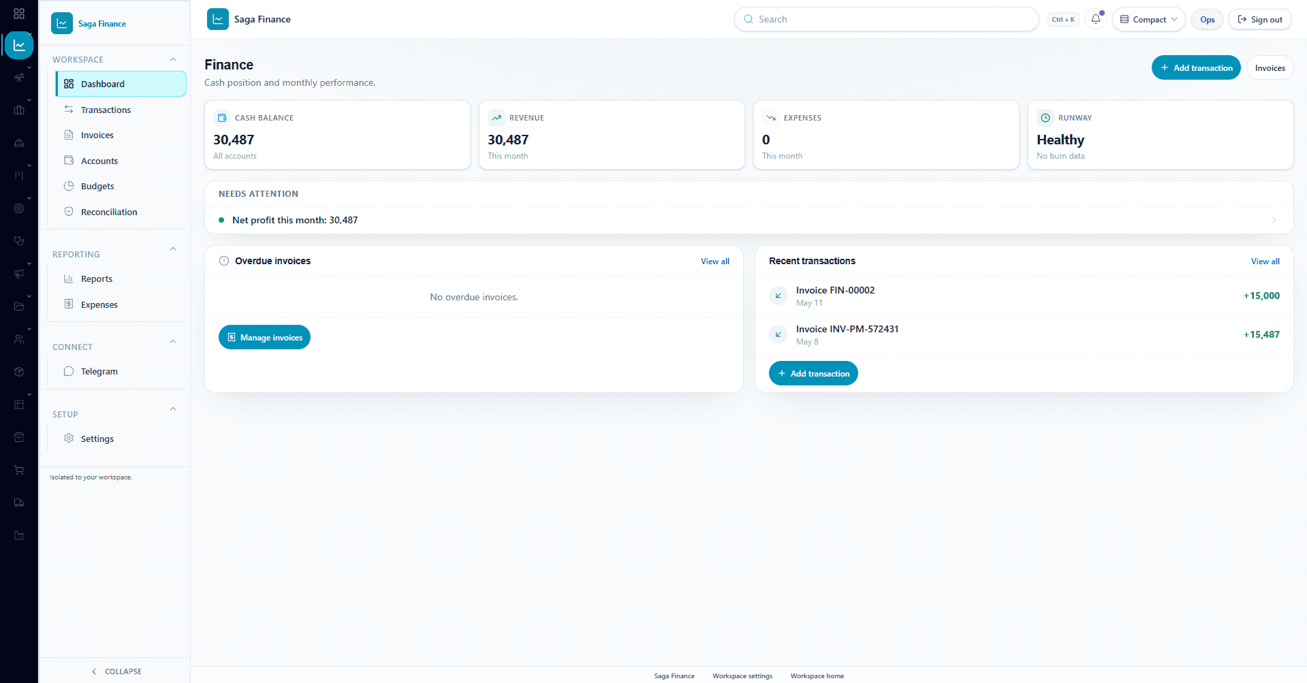Open the table grid icon in the left rail
The width and height of the screenshot is (1307, 683).
[x=19, y=404]
